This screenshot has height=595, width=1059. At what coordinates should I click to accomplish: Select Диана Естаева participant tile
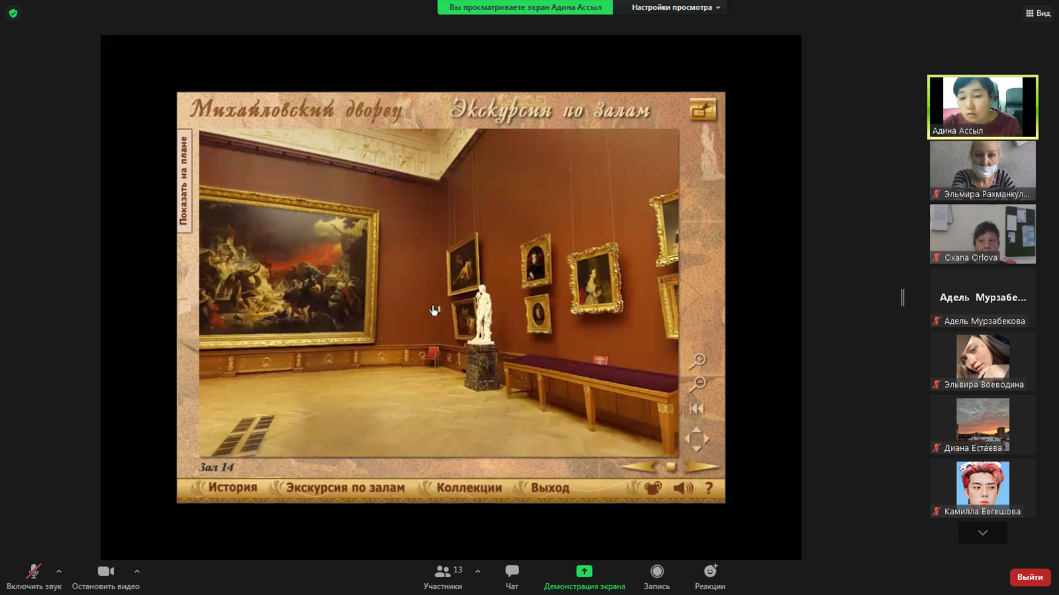click(x=983, y=424)
